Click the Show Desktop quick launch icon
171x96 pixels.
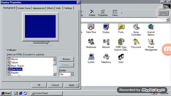[x=16, y=93]
